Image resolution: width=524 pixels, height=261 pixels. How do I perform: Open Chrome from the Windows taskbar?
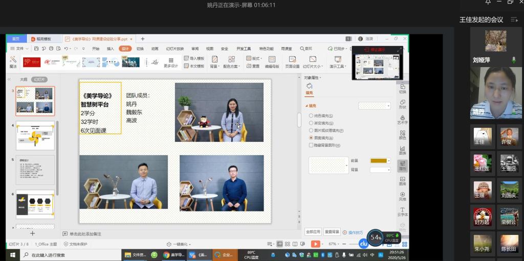[166, 254]
